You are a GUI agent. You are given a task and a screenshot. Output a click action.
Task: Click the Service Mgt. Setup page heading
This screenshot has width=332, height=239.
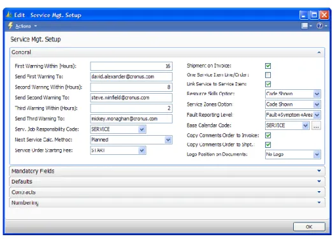click(36, 40)
